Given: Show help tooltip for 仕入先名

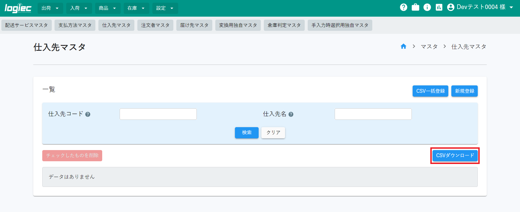Looking at the screenshot, I should (x=291, y=114).
